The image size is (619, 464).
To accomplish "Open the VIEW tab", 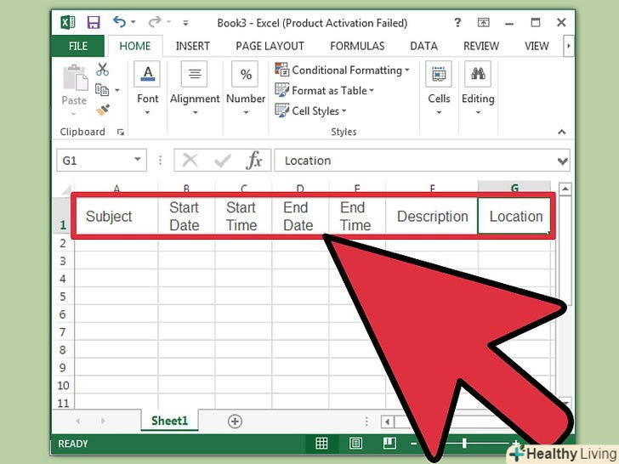I will (536, 46).
